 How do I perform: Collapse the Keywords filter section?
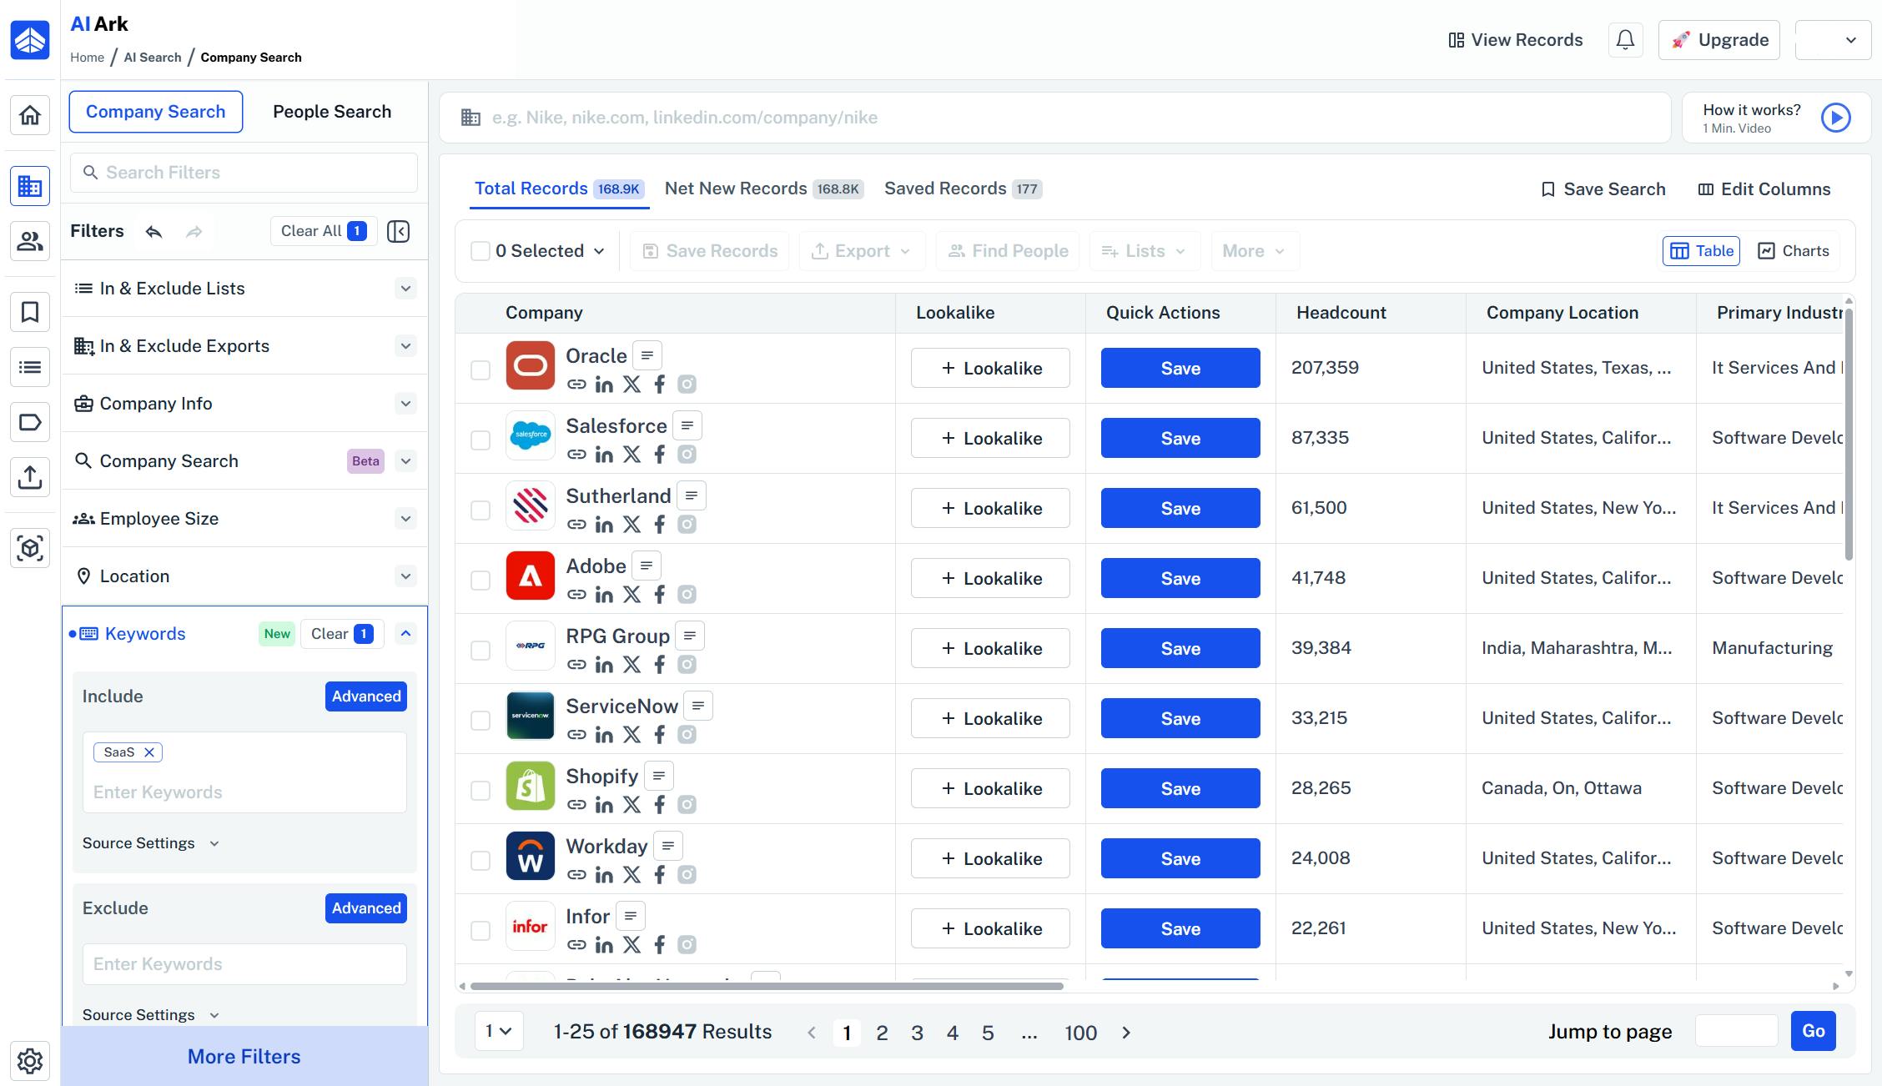tap(405, 634)
